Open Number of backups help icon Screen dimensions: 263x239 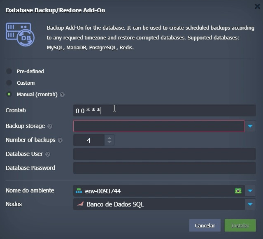click(60, 140)
